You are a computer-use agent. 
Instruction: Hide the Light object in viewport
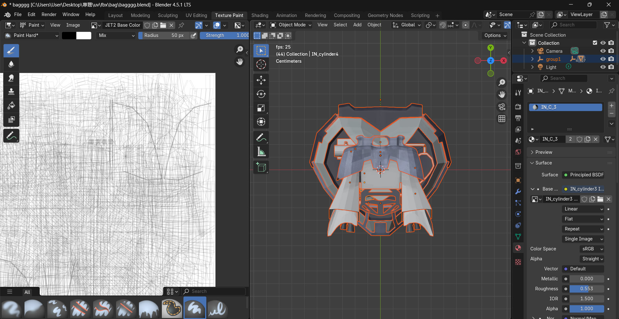(603, 67)
